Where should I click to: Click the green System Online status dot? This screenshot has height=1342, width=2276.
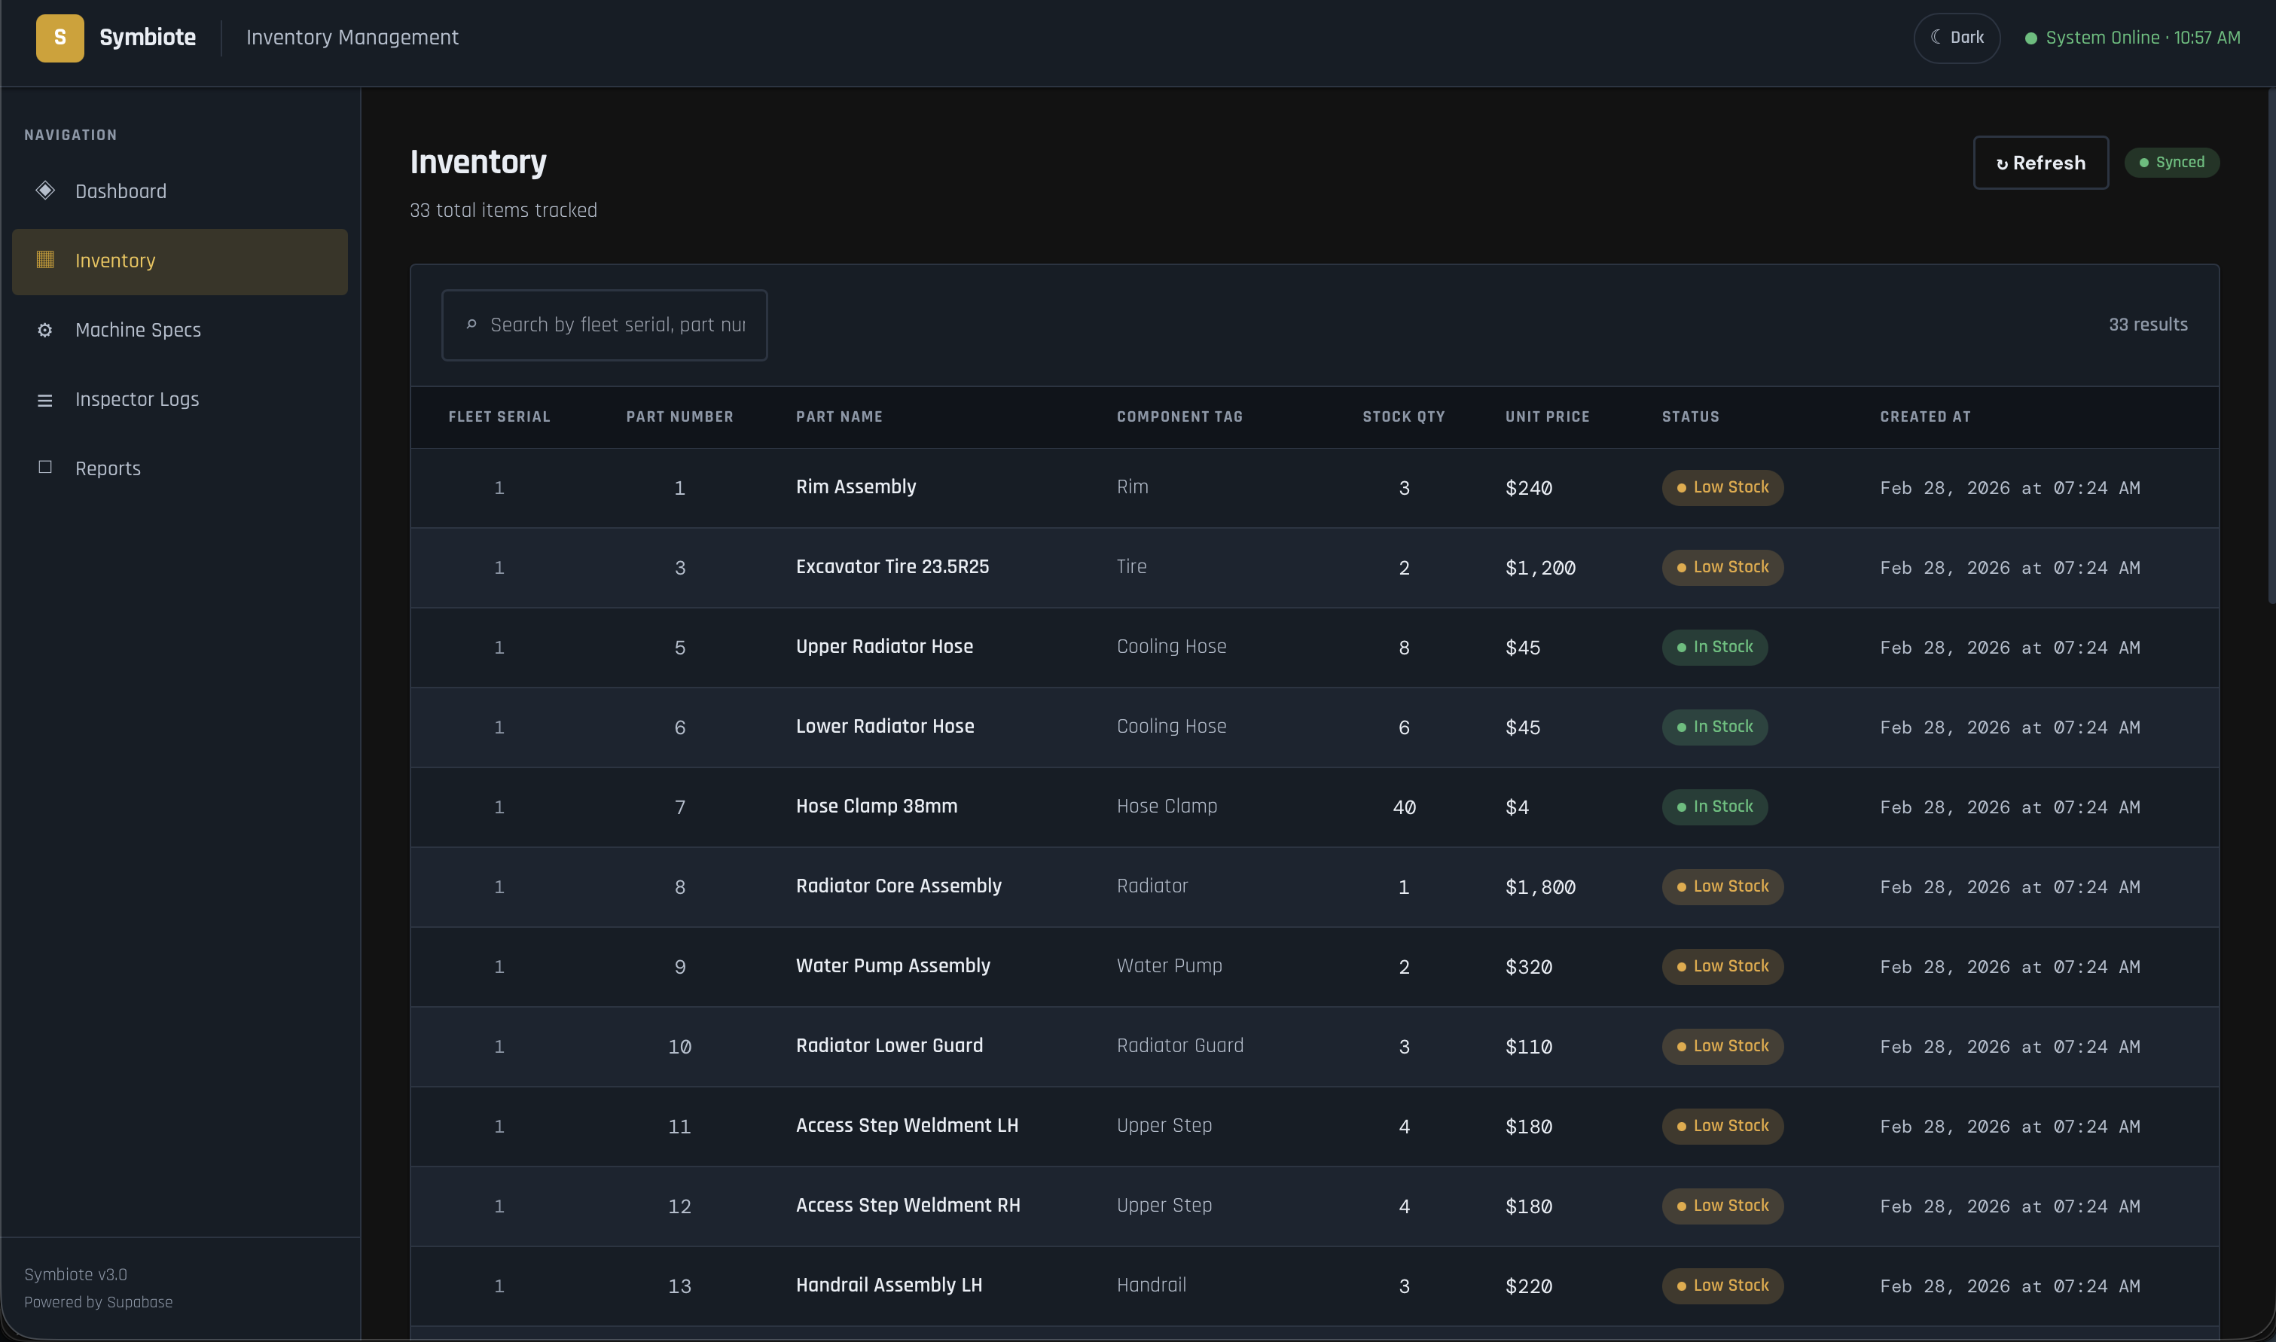click(2031, 38)
